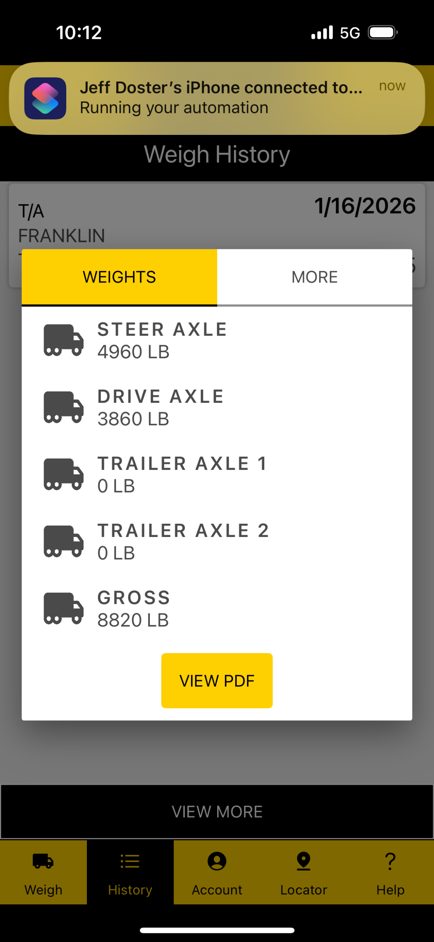Image resolution: width=434 pixels, height=942 pixels.
Task: Open the Weigh tab truck icon
Action: [x=43, y=862]
